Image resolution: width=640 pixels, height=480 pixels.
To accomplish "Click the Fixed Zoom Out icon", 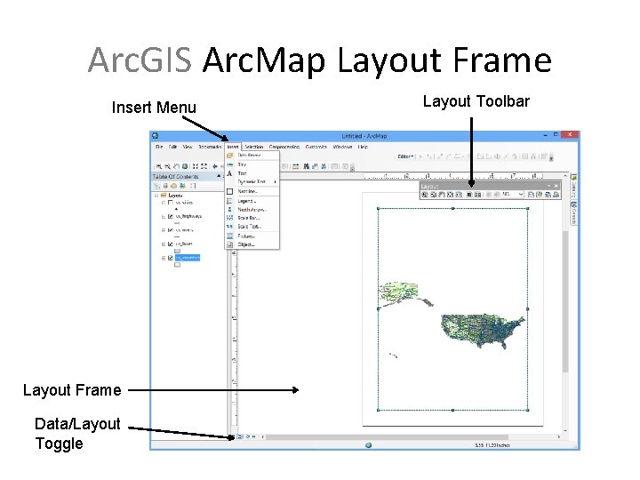I will (204, 166).
